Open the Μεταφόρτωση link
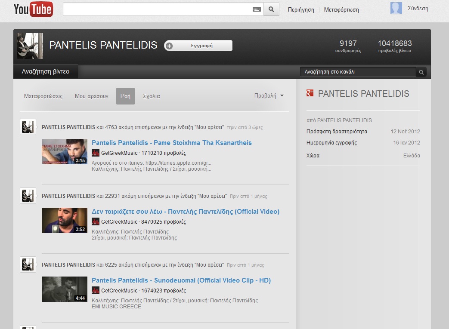This screenshot has width=449, height=329. coord(341,10)
